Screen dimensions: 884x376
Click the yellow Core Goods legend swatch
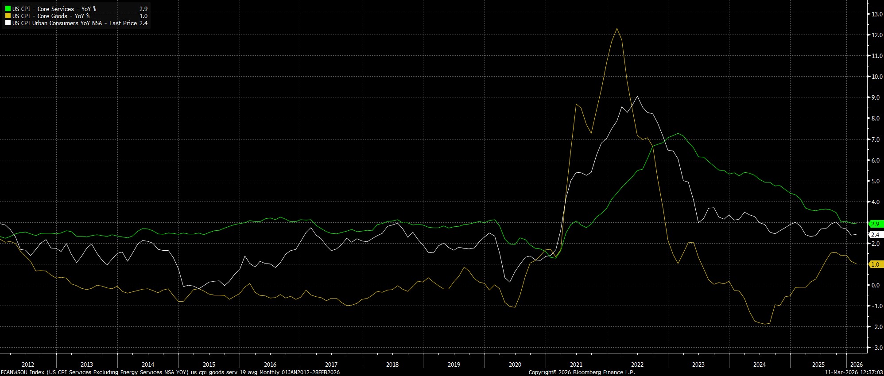(x=8, y=16)
